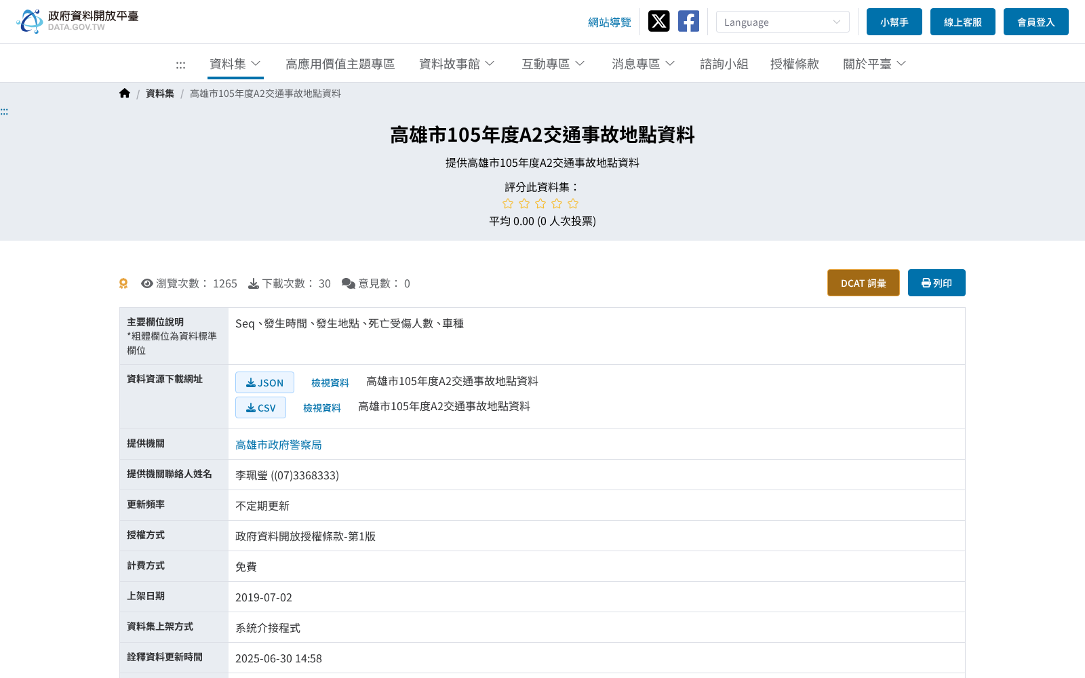Click the 資料資源下載網址 row label

(x=165, y=379)
